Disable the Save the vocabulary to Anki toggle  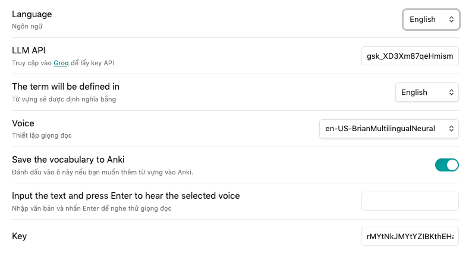point(447,165)
